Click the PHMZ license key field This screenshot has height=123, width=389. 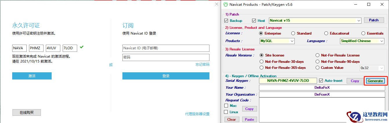tap(36, 48)
